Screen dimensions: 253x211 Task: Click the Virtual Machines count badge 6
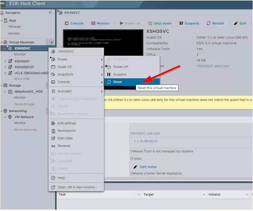pyautogui.click(x=50, y=42)
